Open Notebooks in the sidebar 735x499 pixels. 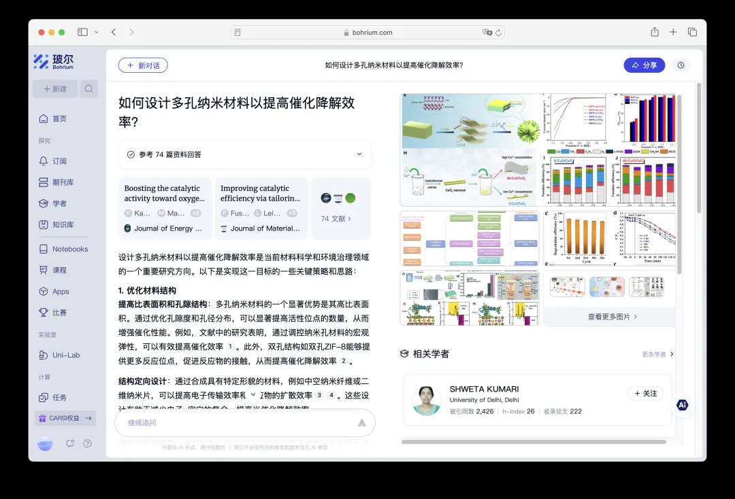pos(63,249)
